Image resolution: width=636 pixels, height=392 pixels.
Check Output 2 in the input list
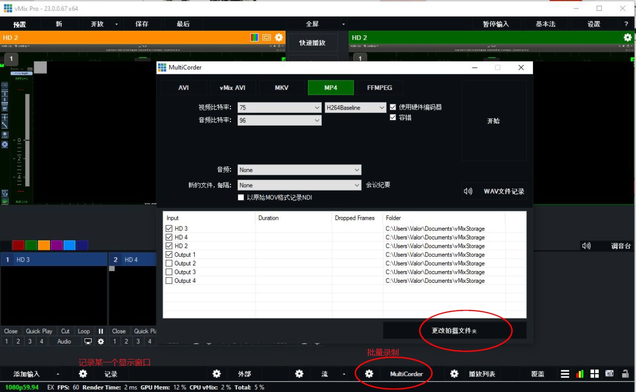point(169,263)
